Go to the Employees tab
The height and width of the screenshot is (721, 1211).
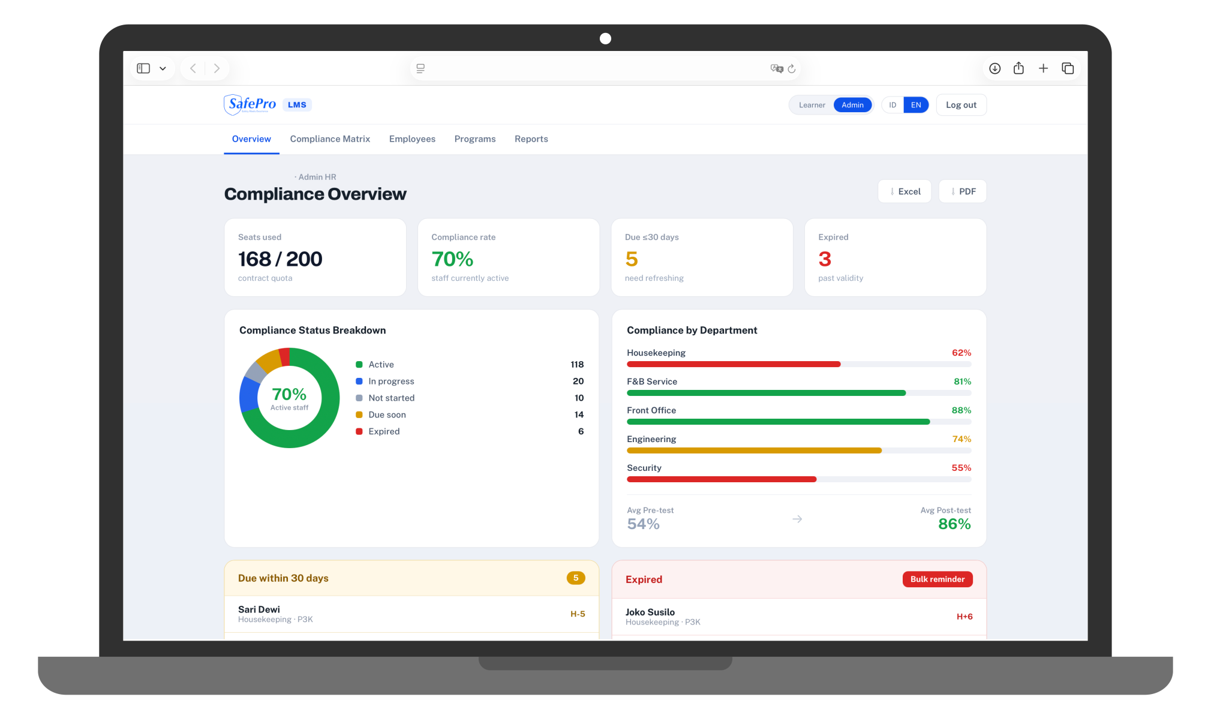click(x=412, y=139)
